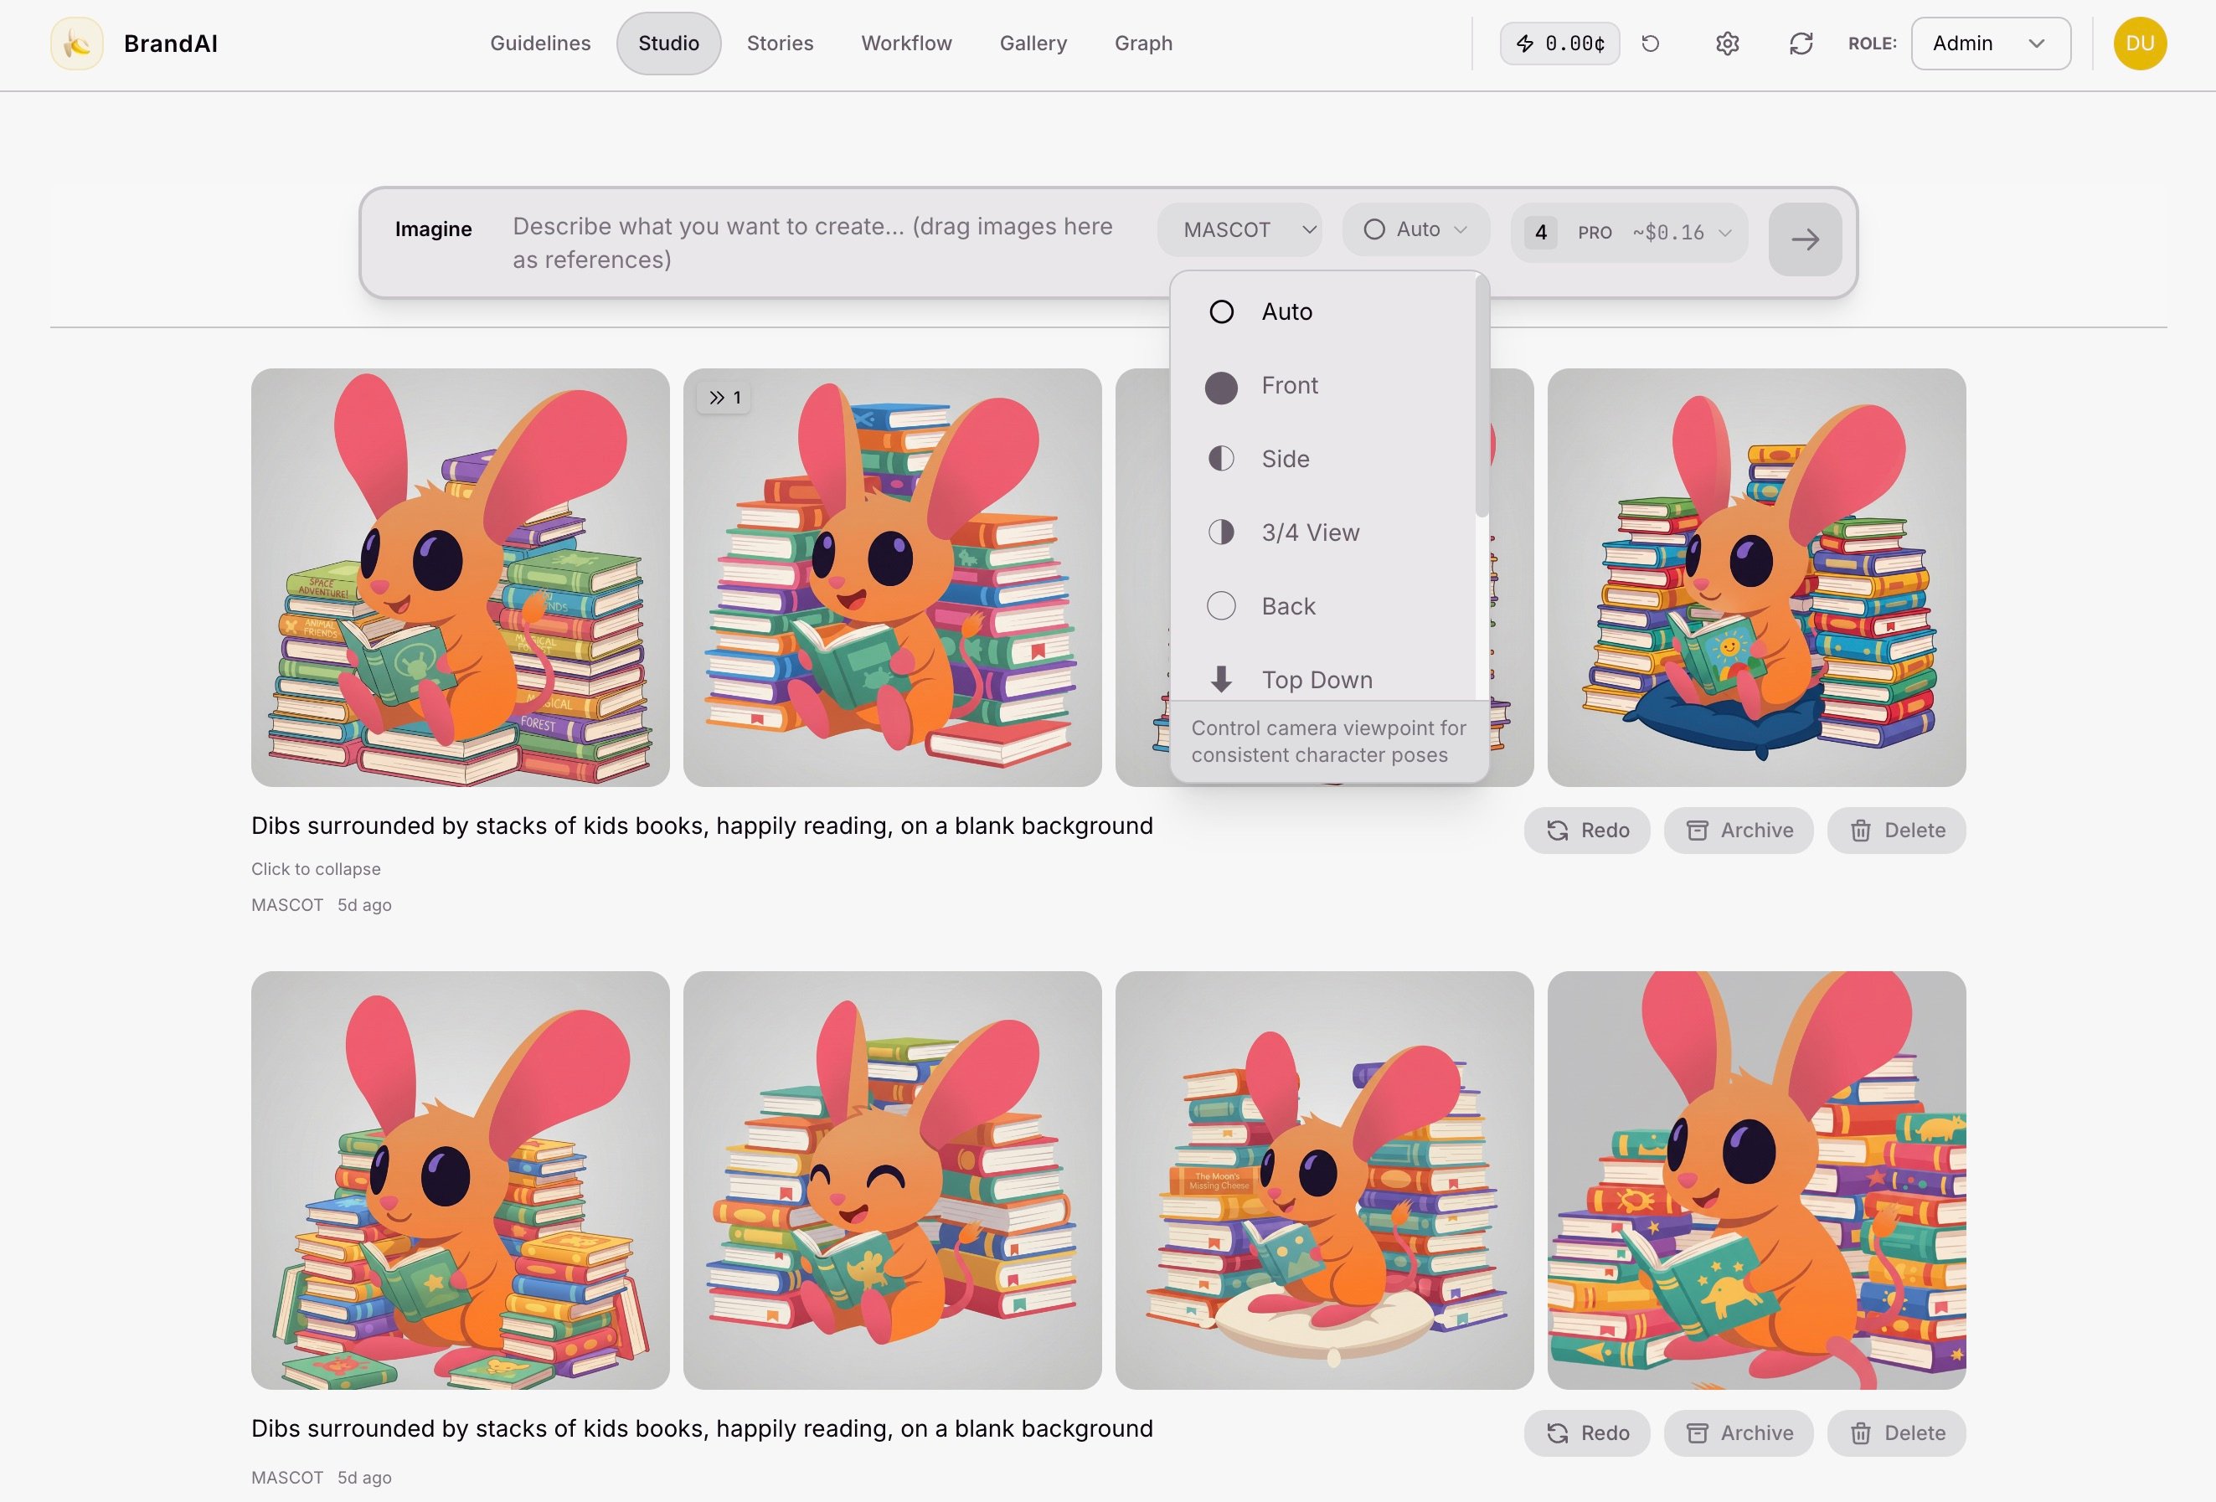This screenshot has width=2216, height=1502.
Task: Select the Front viewpoint option
Action: tap(1288, 386)
